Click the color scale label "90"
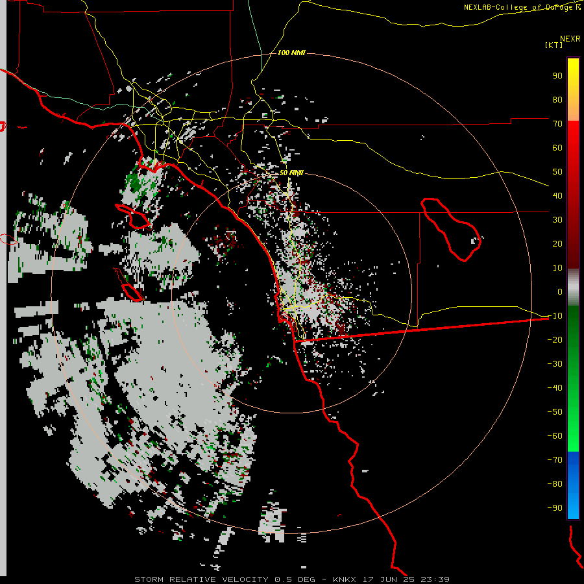Screen dimensions: 584x584 tap(557, 76)
